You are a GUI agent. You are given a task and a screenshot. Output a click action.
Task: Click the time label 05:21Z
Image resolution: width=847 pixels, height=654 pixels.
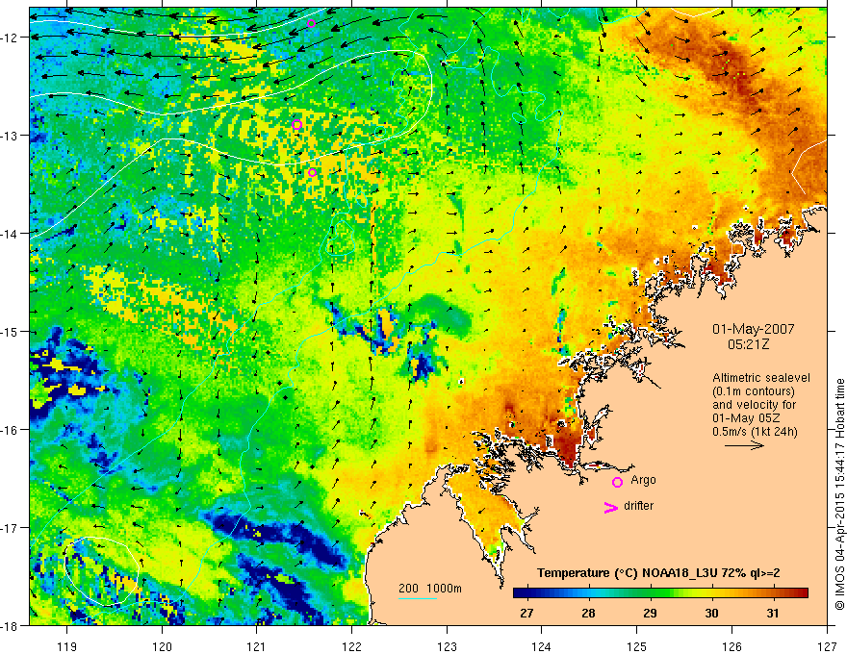(x=748, y=344)
